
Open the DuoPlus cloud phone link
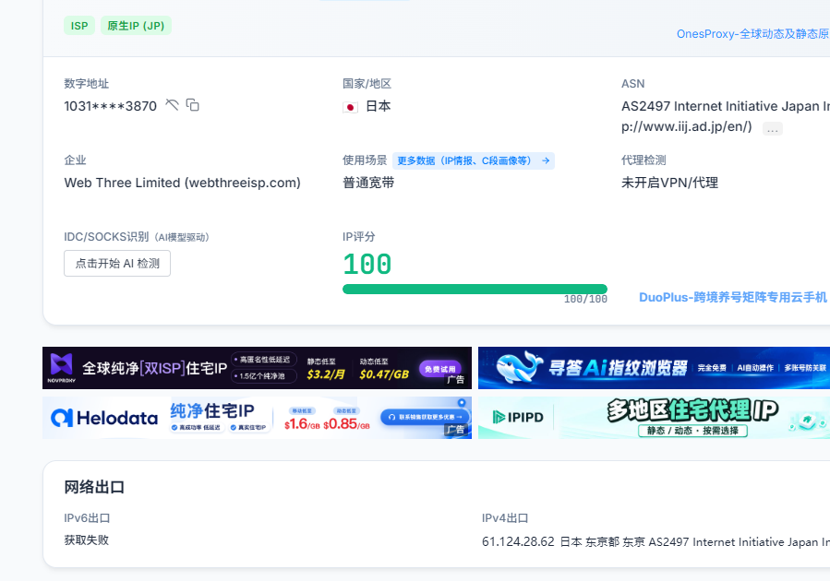click(x=733, y=297)
